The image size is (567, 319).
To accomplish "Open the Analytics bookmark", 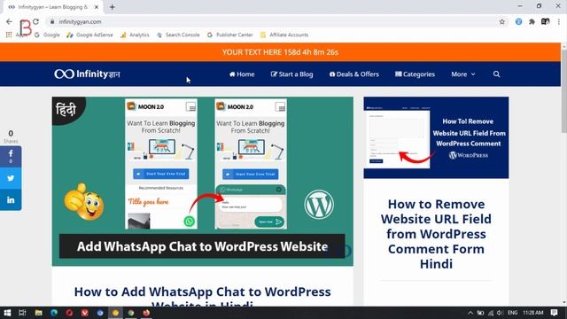I will click(135, 35).
